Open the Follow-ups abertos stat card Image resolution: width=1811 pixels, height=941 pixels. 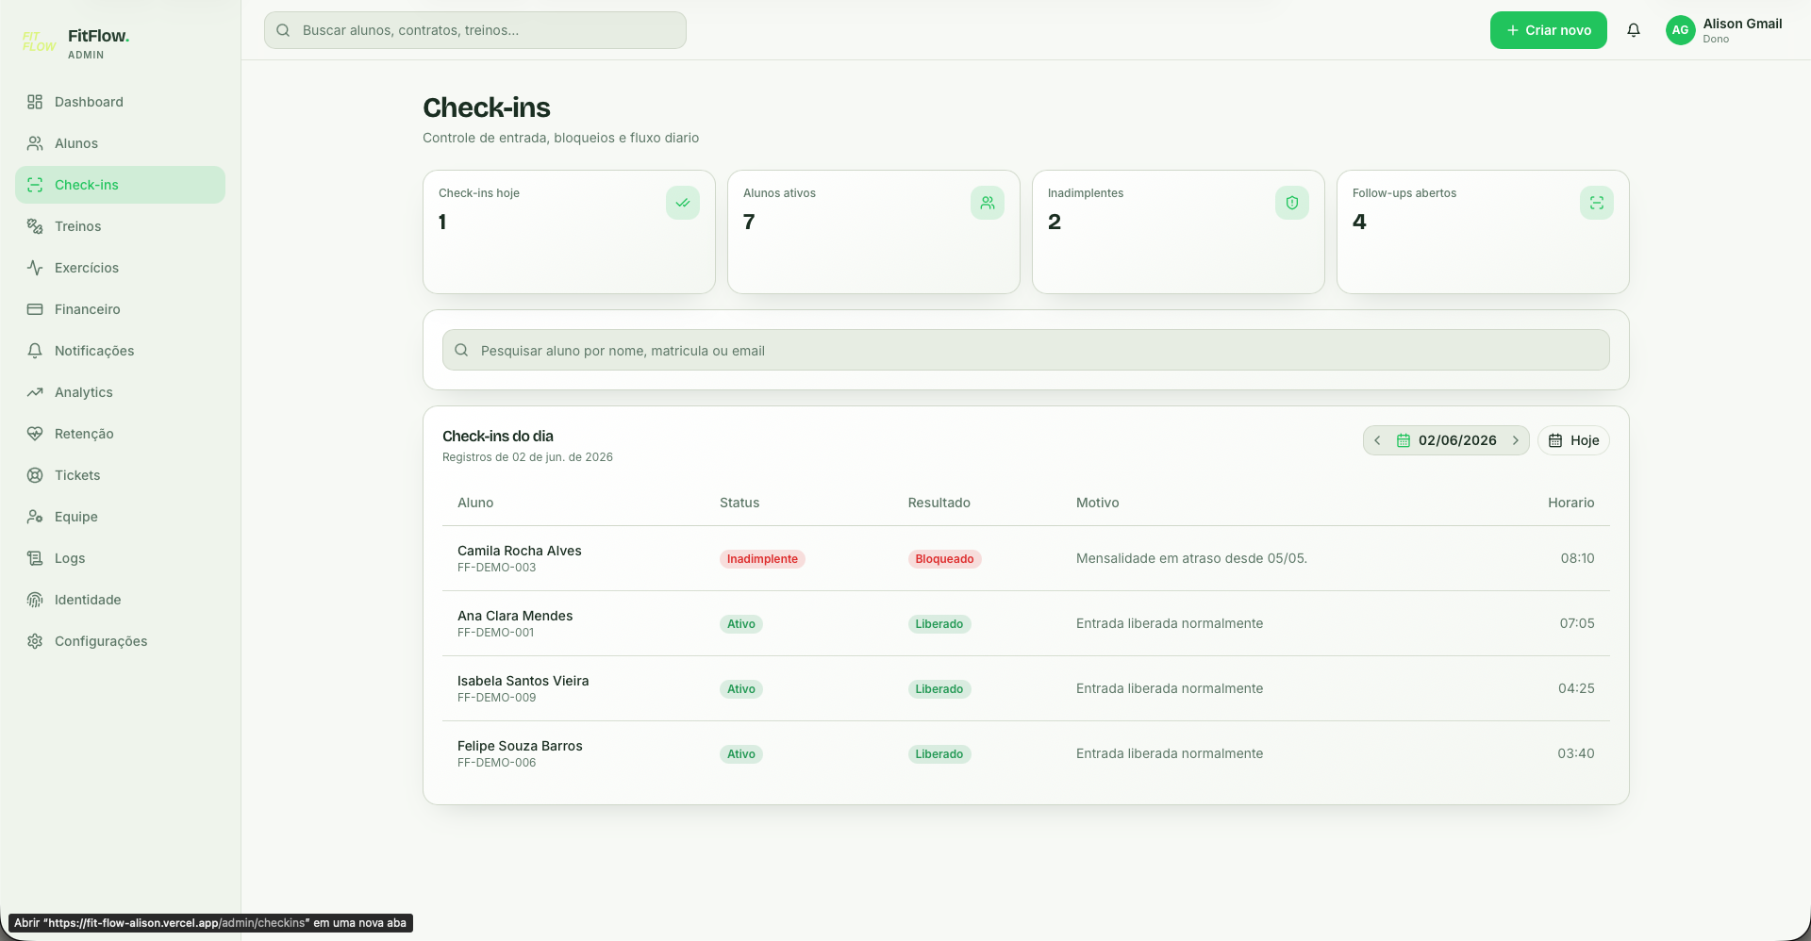pyautogui.click(x=1483, y=232)
